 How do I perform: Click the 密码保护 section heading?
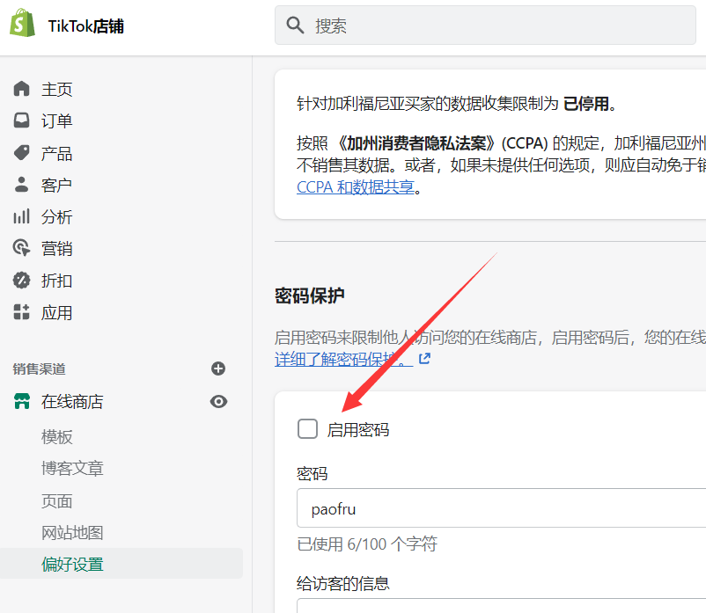[310, 296]
